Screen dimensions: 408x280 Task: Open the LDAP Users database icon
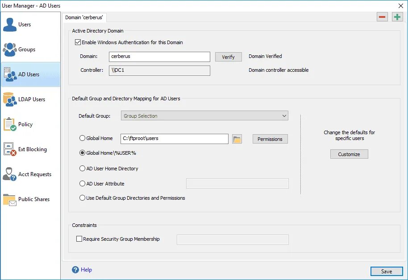pyautogui.click(x=10, y=99)
